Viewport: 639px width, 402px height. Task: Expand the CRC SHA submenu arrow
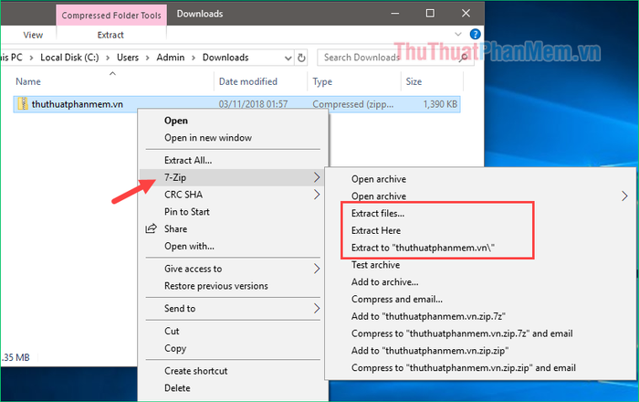point(317,195)
